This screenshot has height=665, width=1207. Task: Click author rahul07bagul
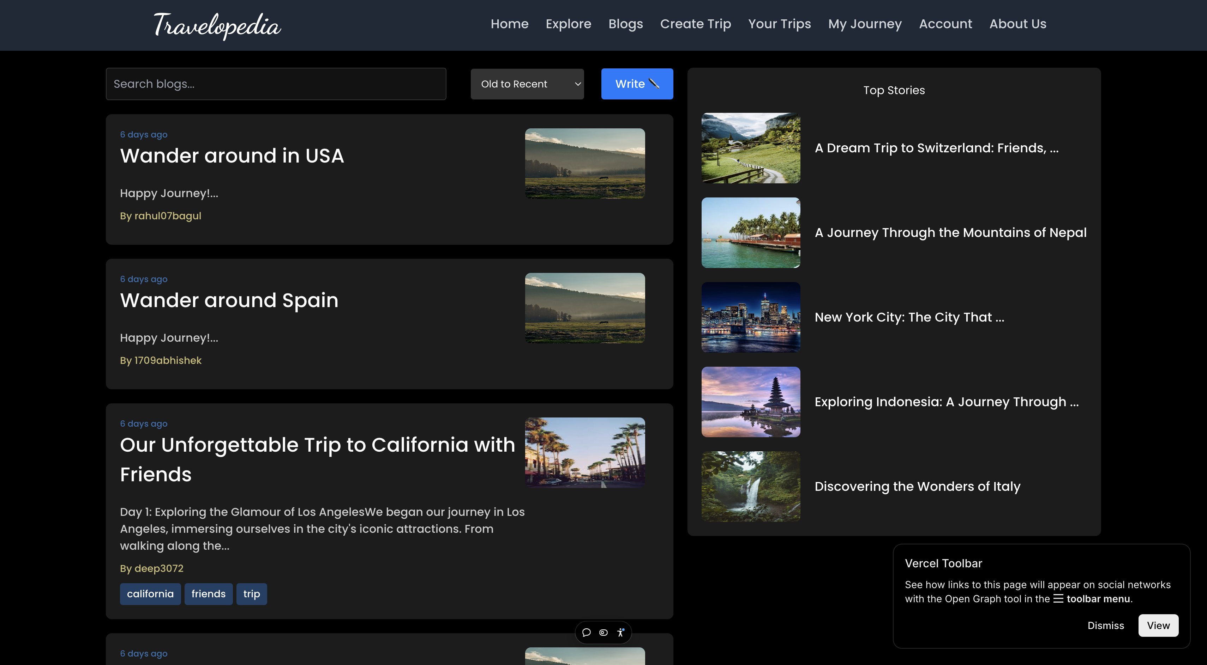(x=161, y=216)
